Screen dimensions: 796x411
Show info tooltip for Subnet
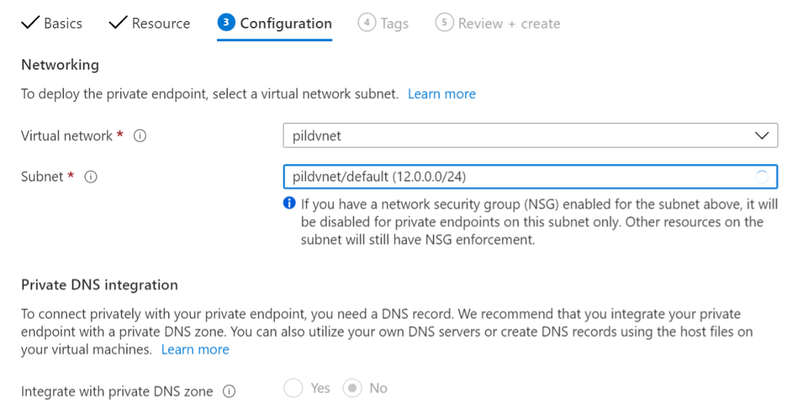[91, 177]
